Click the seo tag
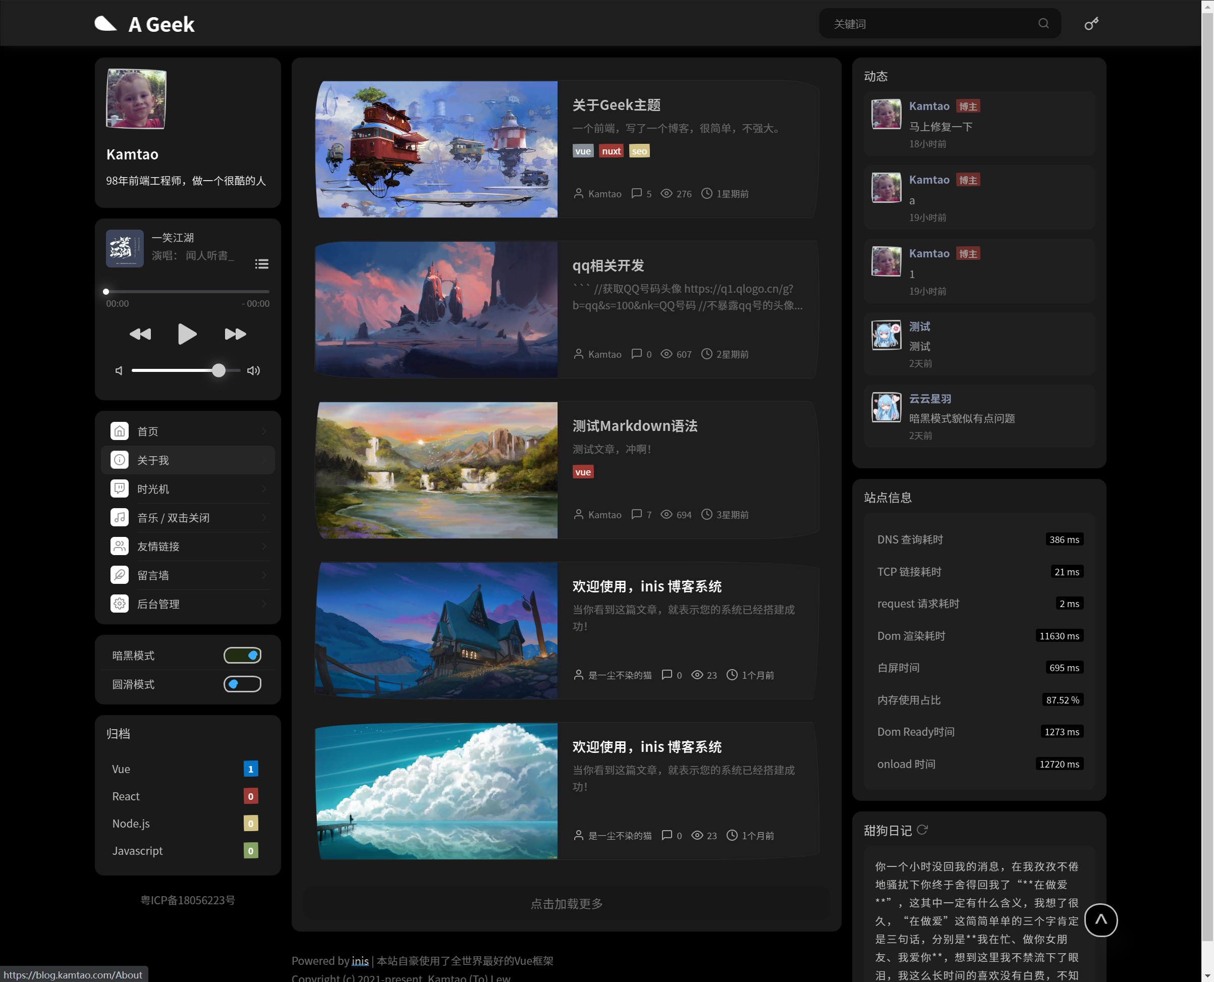The image size is (1214, 982). click(x=639, y=151)
